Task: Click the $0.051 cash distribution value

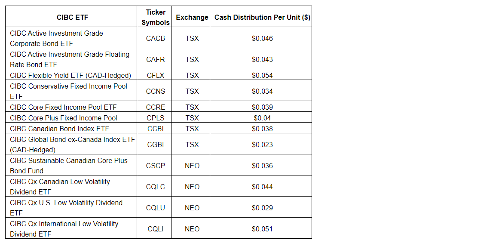Action: [x=262, y=229]
